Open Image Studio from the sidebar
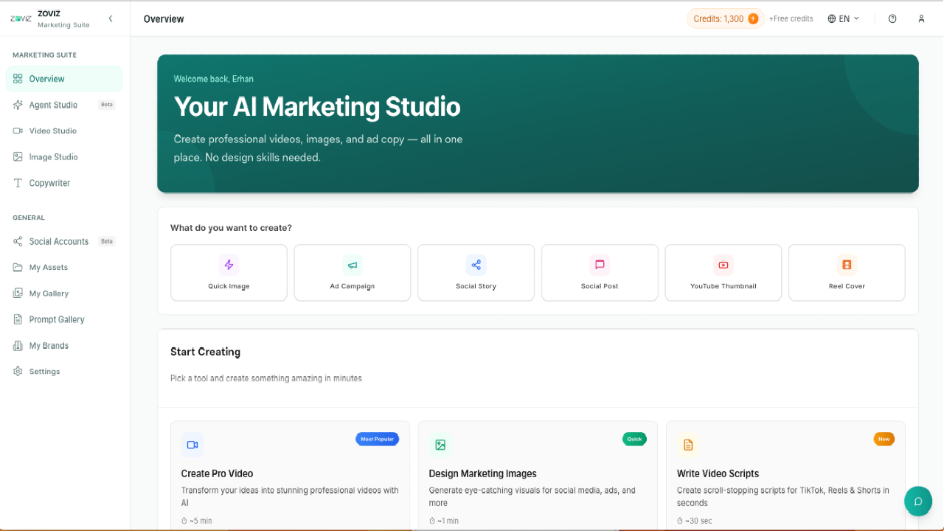This screenshot has width=944, height=531. point(64,157)
